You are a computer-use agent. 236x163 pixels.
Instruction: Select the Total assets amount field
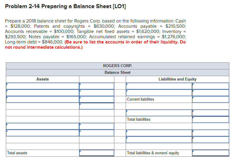coord(97,153)
